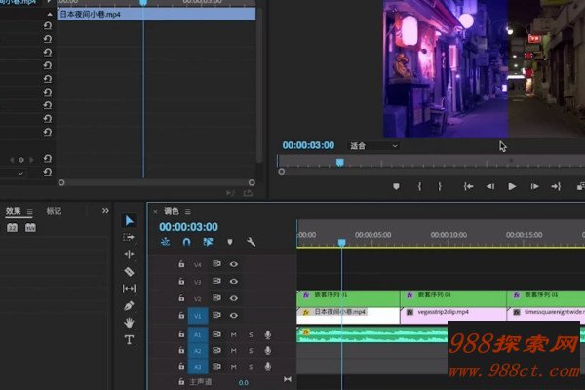Expand the overflow panels chevron
This screenshot has width=585, height=390.
coord(105,210)
